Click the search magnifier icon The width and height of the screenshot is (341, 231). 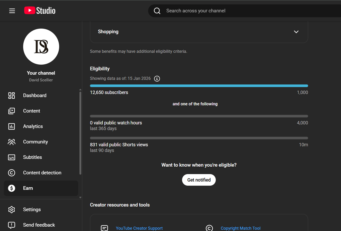[157, 11]
